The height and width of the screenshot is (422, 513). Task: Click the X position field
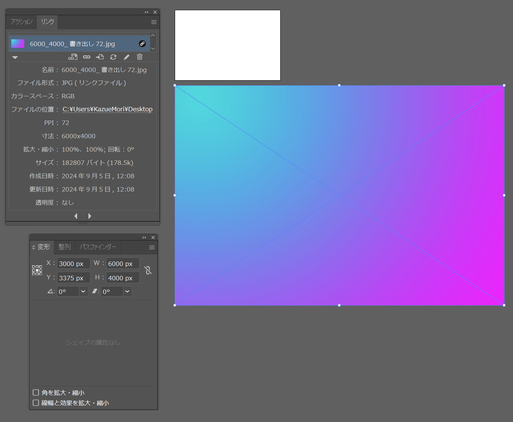[73, 264]
